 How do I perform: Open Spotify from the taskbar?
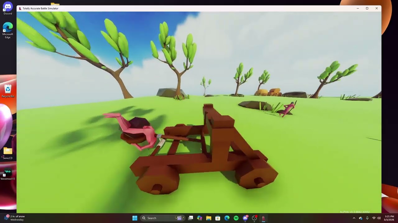[236, 218]
